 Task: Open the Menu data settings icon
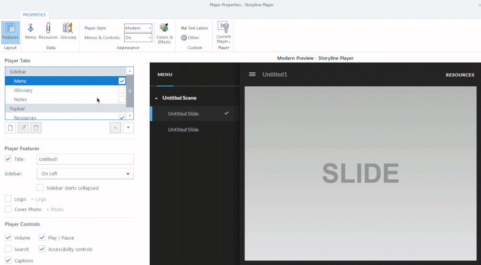click(30, 31)
